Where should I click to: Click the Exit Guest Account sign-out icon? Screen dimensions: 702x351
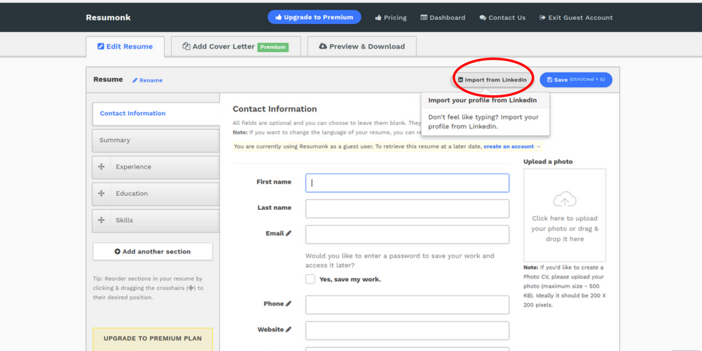pos(543,17)
